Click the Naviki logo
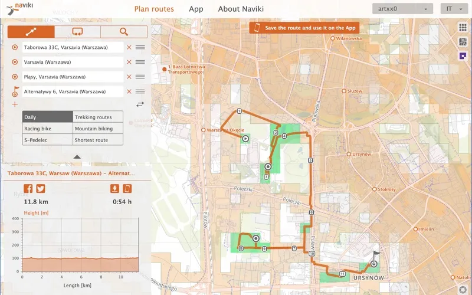 (x=19, y=9)
